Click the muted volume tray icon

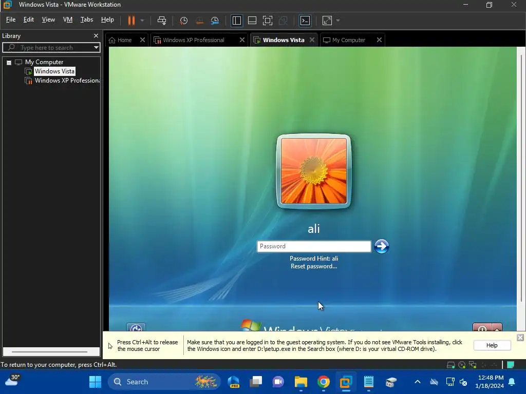[x=464, y=382]
